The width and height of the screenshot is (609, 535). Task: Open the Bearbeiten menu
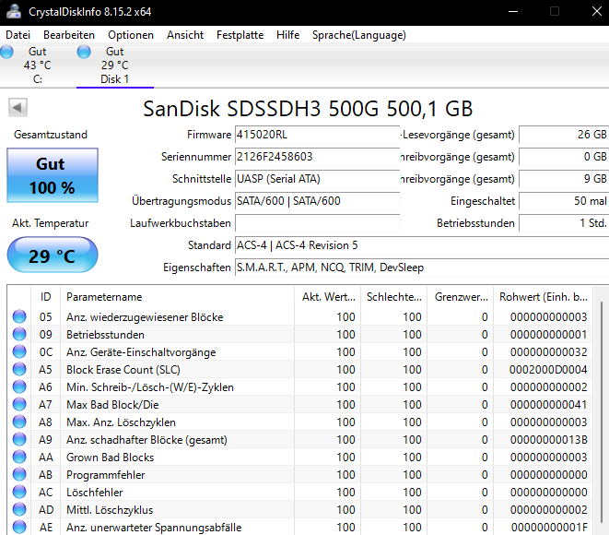pos(69,35)
